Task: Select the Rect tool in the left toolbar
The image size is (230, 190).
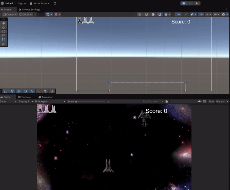Action: point(3,40)
